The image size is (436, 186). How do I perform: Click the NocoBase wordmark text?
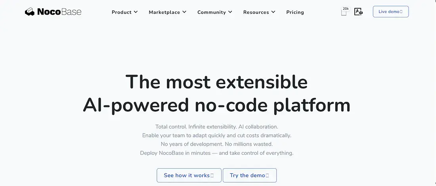tap(59, 12)
